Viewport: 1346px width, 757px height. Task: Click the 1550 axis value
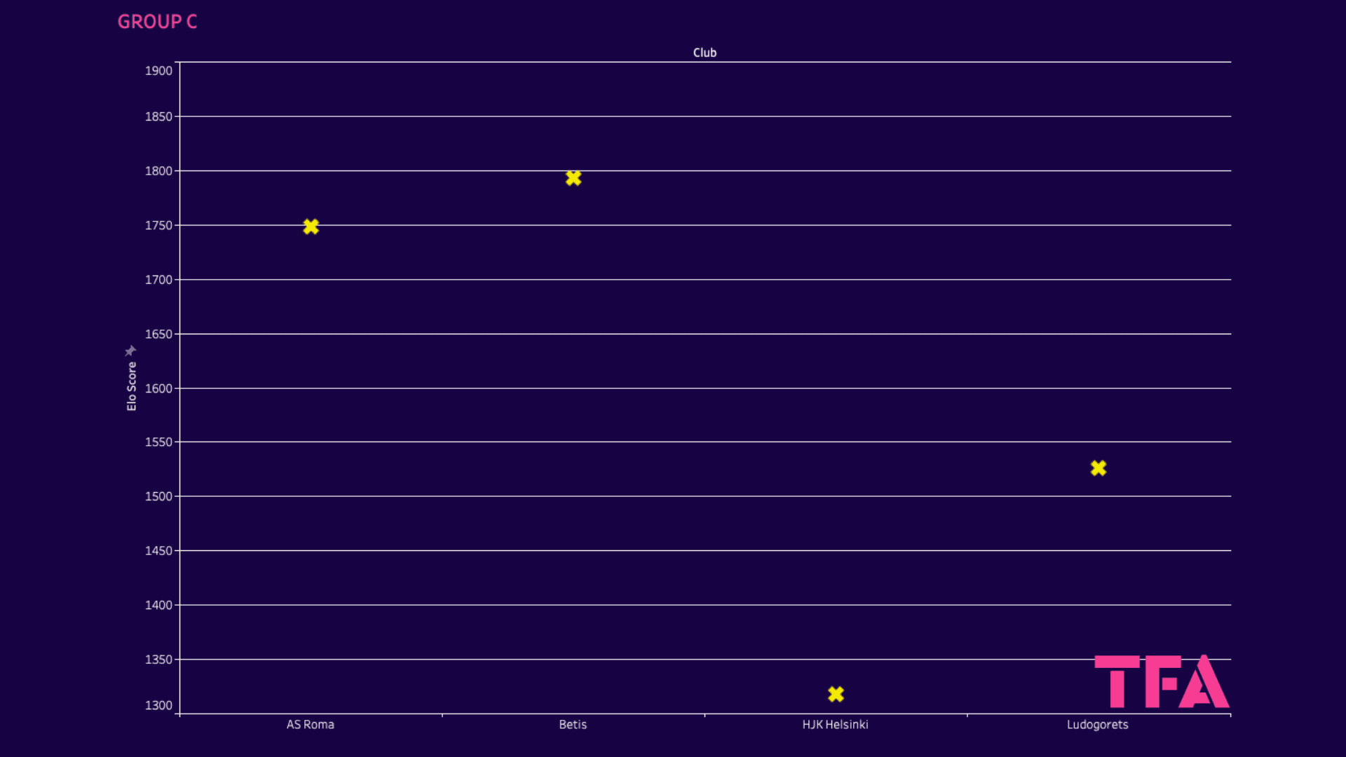(158, 442)
